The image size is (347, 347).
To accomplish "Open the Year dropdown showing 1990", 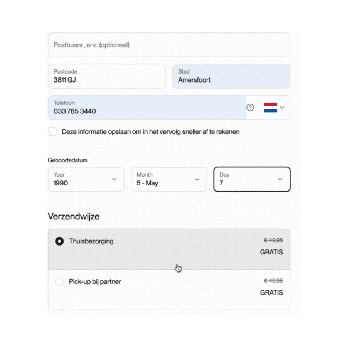I will (86, 179).
